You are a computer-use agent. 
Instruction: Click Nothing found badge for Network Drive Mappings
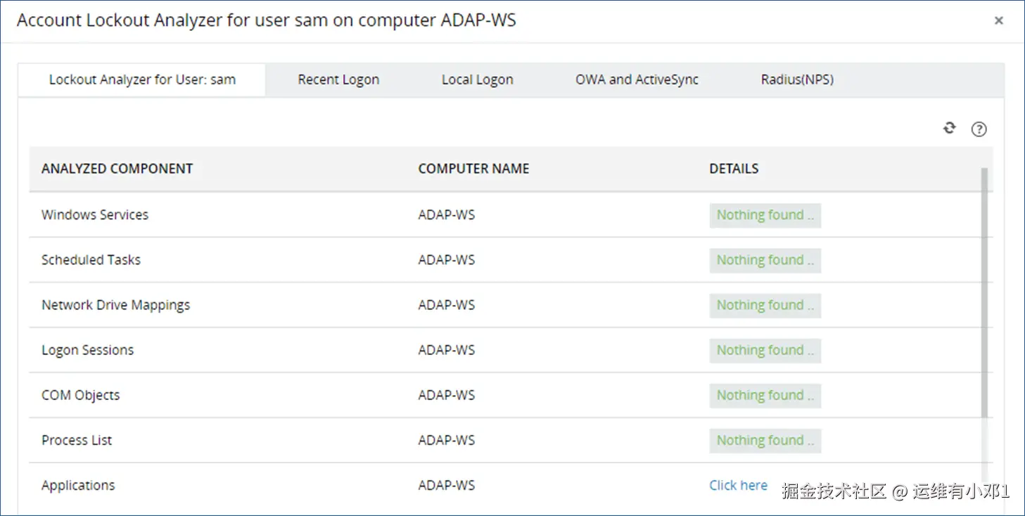tap(765, 305)
